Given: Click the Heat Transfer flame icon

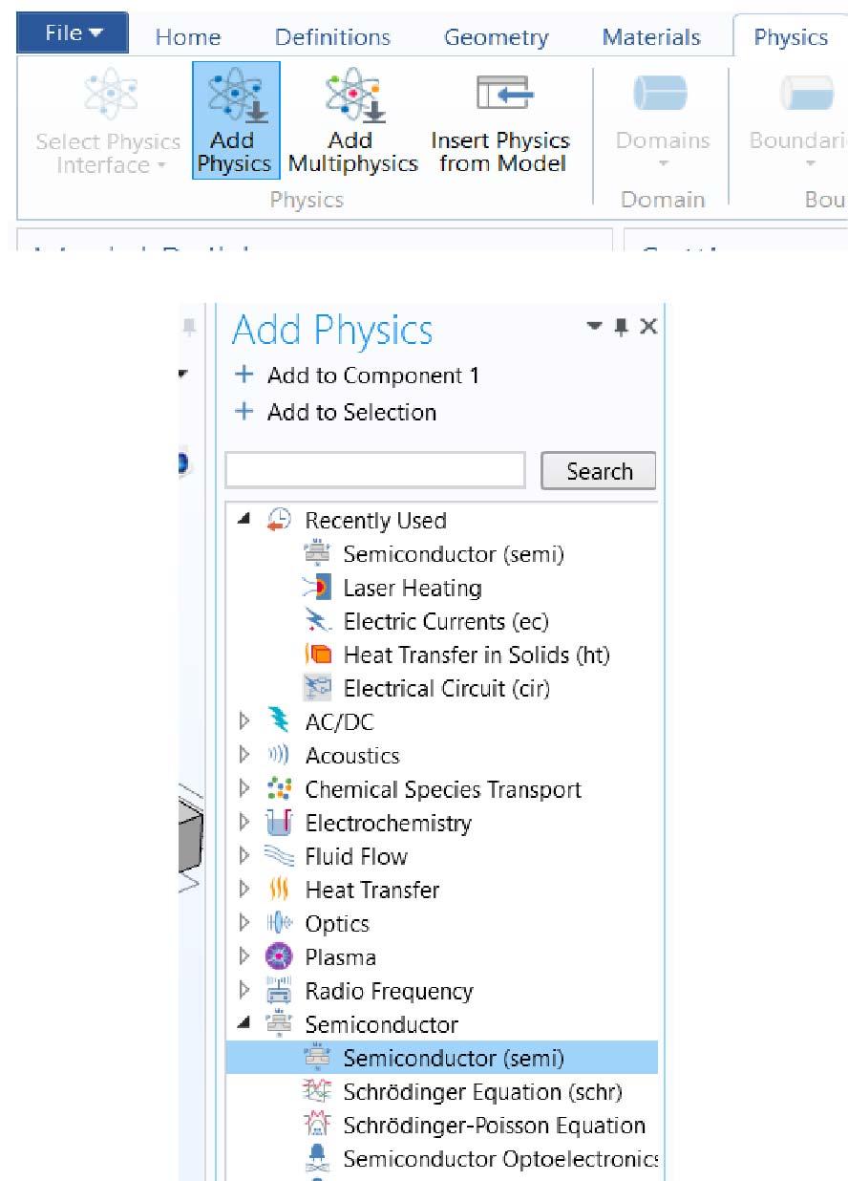Looking at the screenshot, I should pyautogui.click(x=279, y=890).
